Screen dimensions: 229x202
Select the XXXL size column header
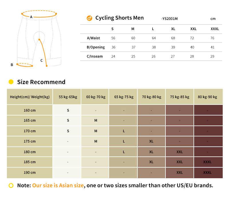[x=214, y=29]
